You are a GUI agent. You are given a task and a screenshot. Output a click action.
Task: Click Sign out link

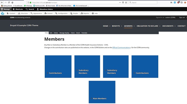[182, 17]
